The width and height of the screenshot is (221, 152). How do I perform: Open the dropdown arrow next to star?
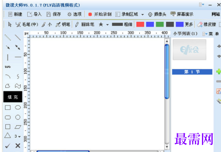[107, 25]
